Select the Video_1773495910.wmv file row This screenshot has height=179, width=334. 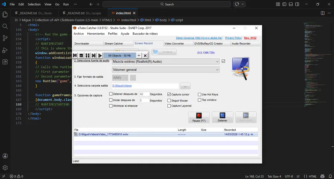(166, 134)
